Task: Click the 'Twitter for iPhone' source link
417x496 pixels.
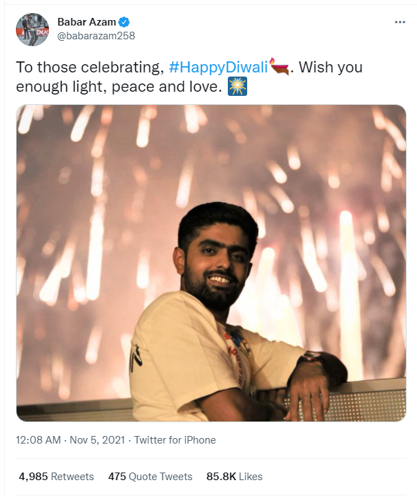Action: pyautogui.click(x=175, y=440)
